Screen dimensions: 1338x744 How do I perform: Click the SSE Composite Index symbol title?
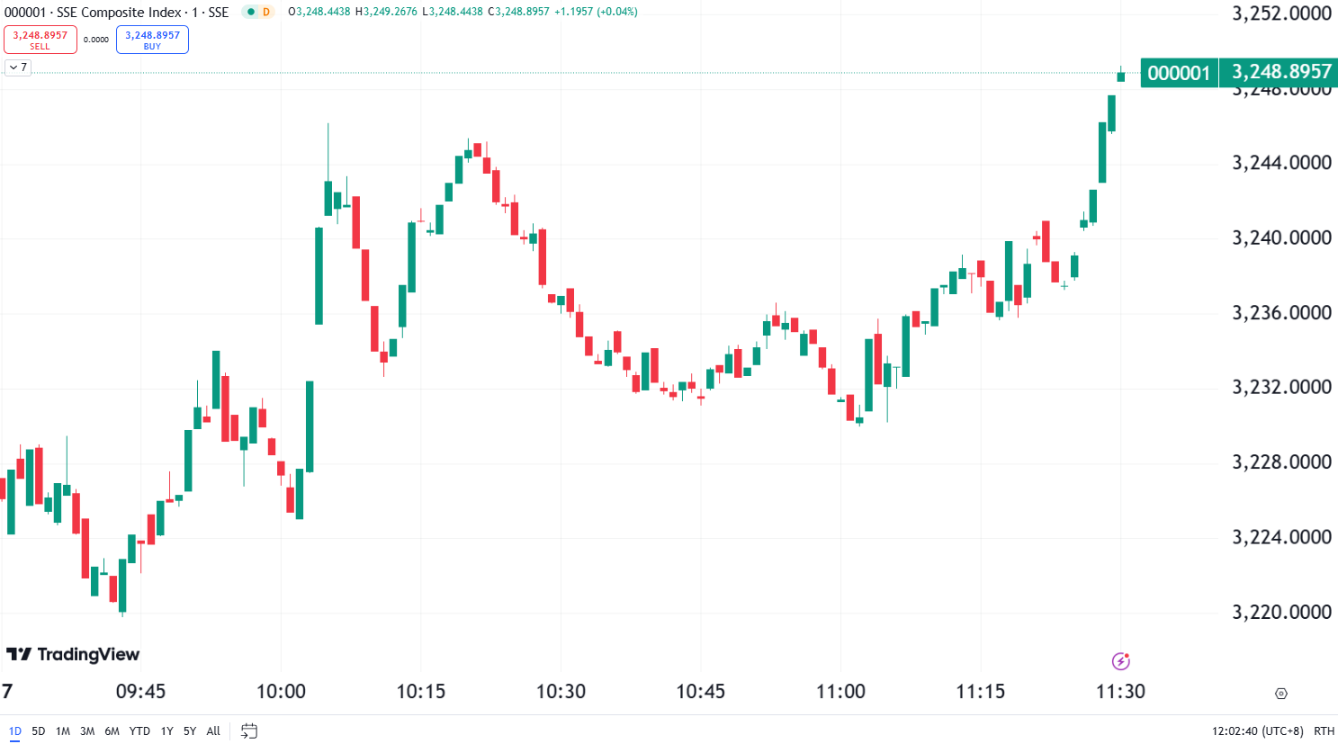coord(119,12)
